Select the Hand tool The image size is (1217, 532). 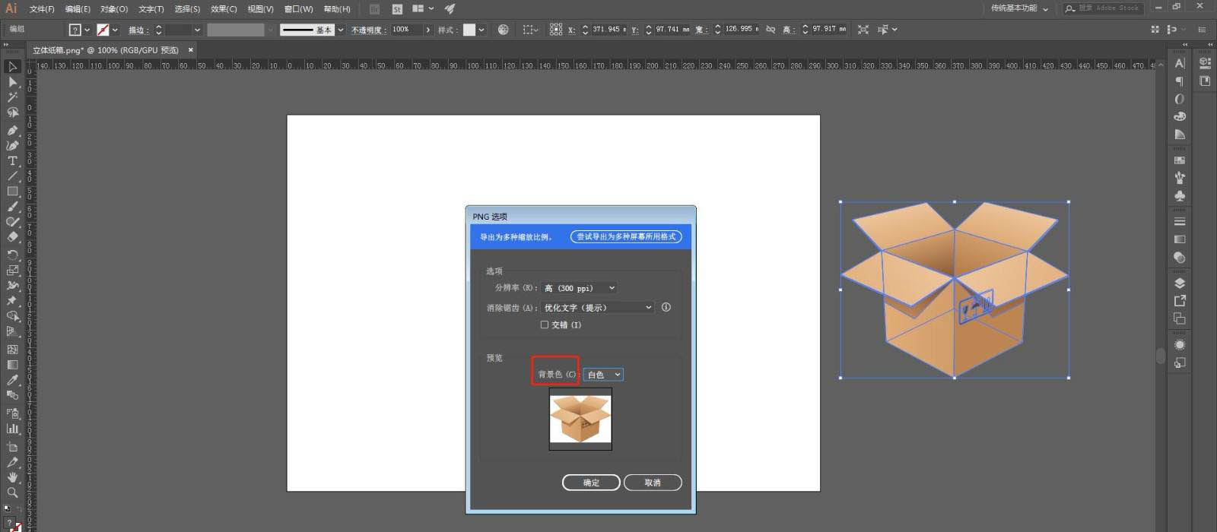(12, 477)
